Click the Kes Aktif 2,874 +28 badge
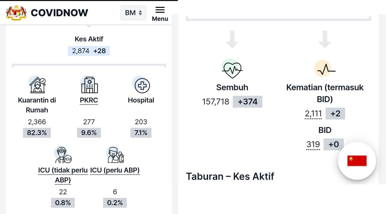386x214 pixels. 89,51
